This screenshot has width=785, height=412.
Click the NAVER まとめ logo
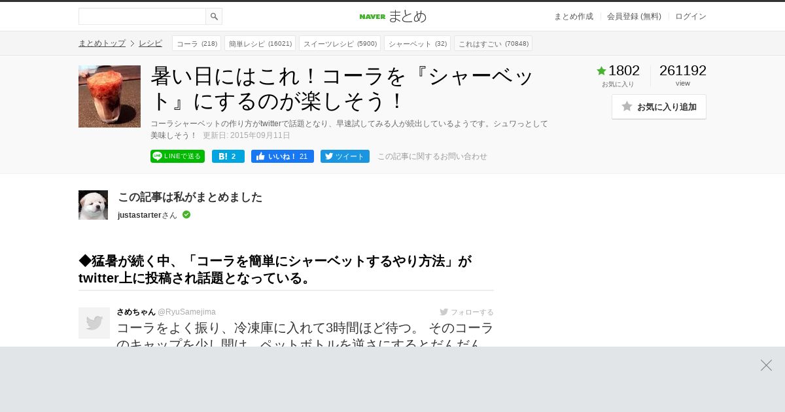click(x=392, y=16)
